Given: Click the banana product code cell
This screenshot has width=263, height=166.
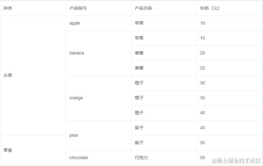Looking at the screenshot, I should (77, 53).
